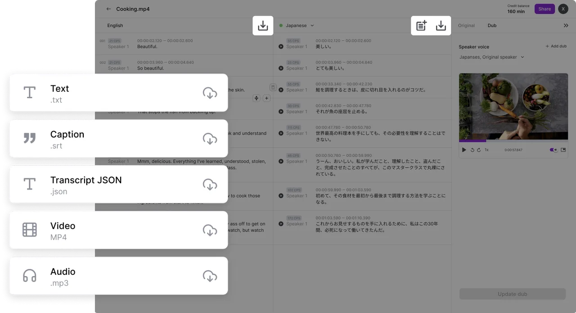Click the 0:00:57.847 playback time

pos(513,150)
